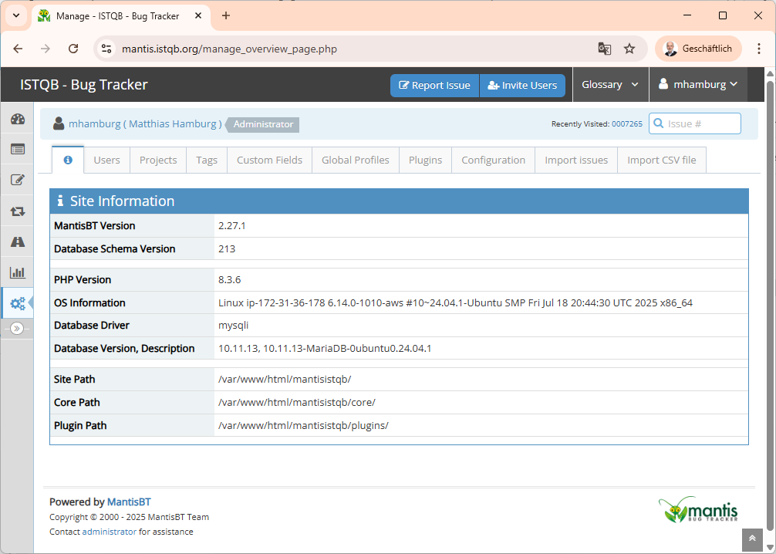Click the site information icon in address bar
This screenshot has width=776, height=554.
(x=106, y=49)
